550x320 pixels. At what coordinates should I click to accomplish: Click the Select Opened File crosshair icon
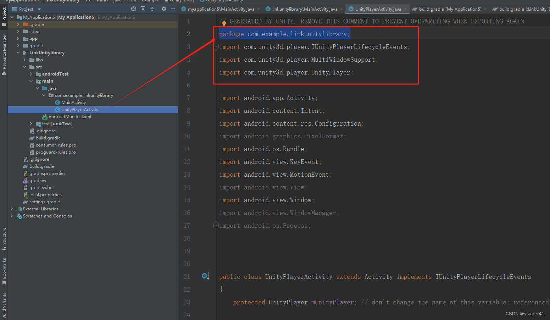pos(134,9)
